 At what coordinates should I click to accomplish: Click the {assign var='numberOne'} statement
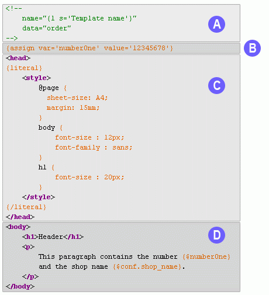point(89,48)
